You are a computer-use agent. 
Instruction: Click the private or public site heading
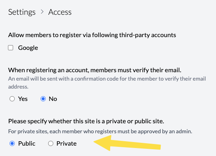(86, 121)
